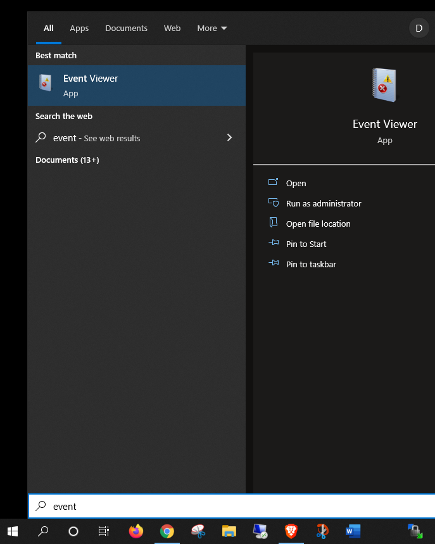Open Remote Desktop icon on taskbar
The image size is (435, 544).
tap(260, 531)
